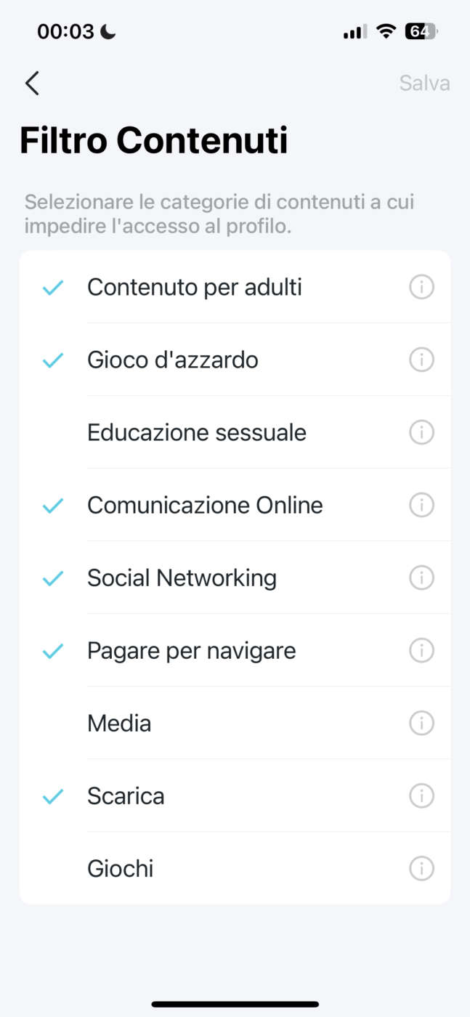
Task: Tap Social Networking info icon
Action: click(x=421, y=578)
